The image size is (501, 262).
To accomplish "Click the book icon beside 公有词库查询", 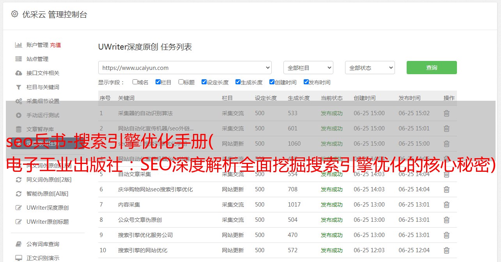I will pyautogui.click(x=18, y=244).
